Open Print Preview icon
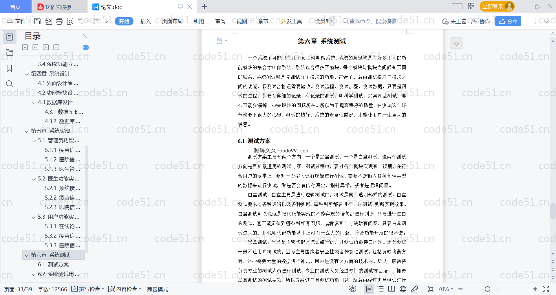The image size is (556, 295). (70, 21)
